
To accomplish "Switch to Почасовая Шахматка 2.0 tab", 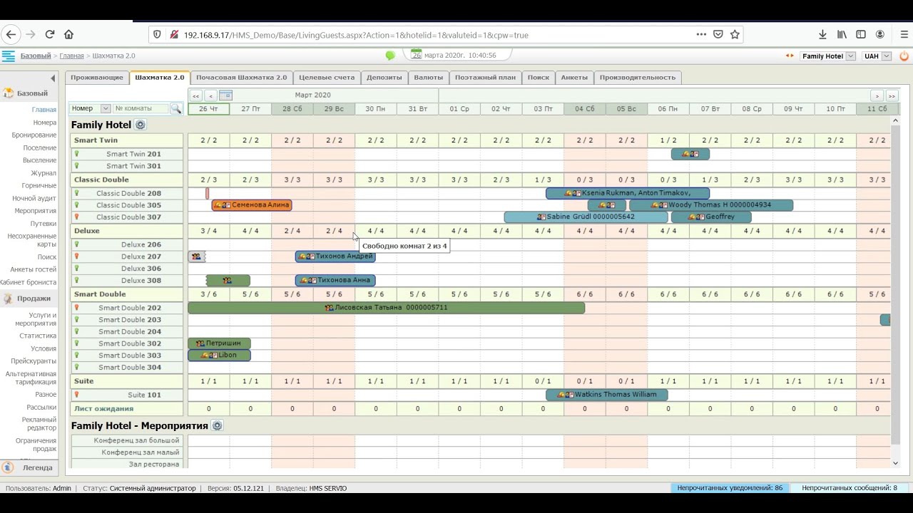I will click(x=241, y=78).
